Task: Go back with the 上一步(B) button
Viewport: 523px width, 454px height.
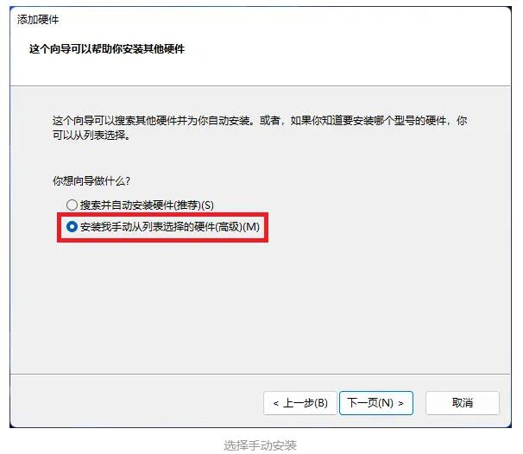Action: click(299, 403)
